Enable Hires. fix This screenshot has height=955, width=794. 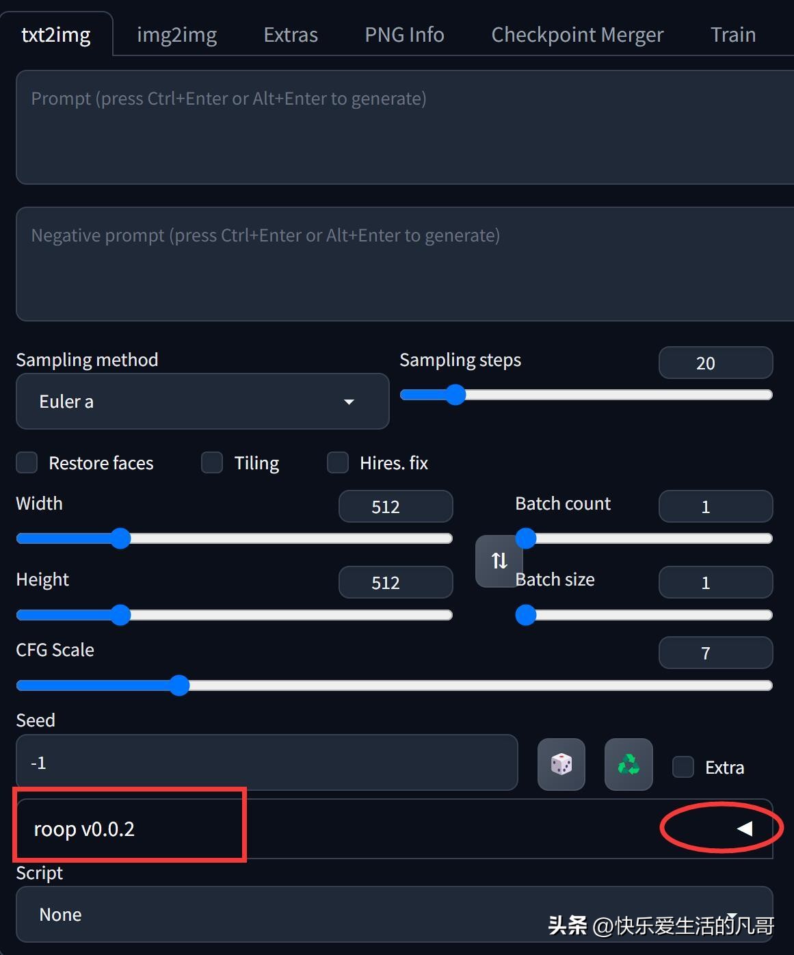tap(338, 462)
